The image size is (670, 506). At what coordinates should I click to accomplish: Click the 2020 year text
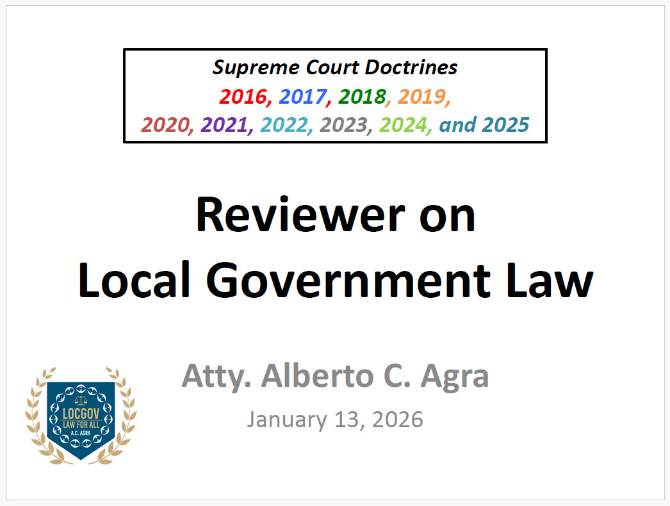165,124
